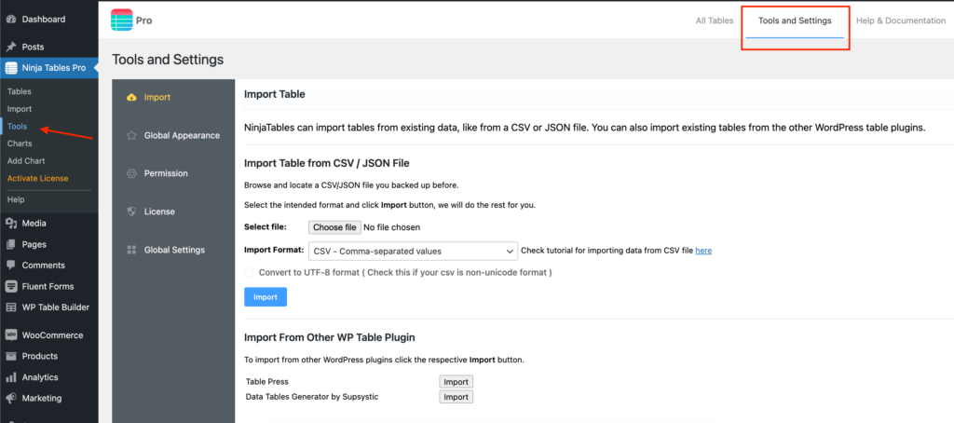Open Tables in Ninja Tables submenu
The width and height of the screenshot is (954, 423).
click(x=20, y=91)
